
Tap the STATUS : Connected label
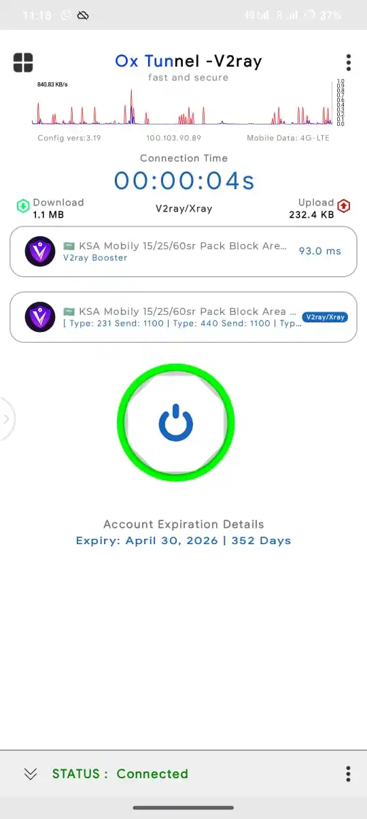pyautogui.click(x=120, y=773)
